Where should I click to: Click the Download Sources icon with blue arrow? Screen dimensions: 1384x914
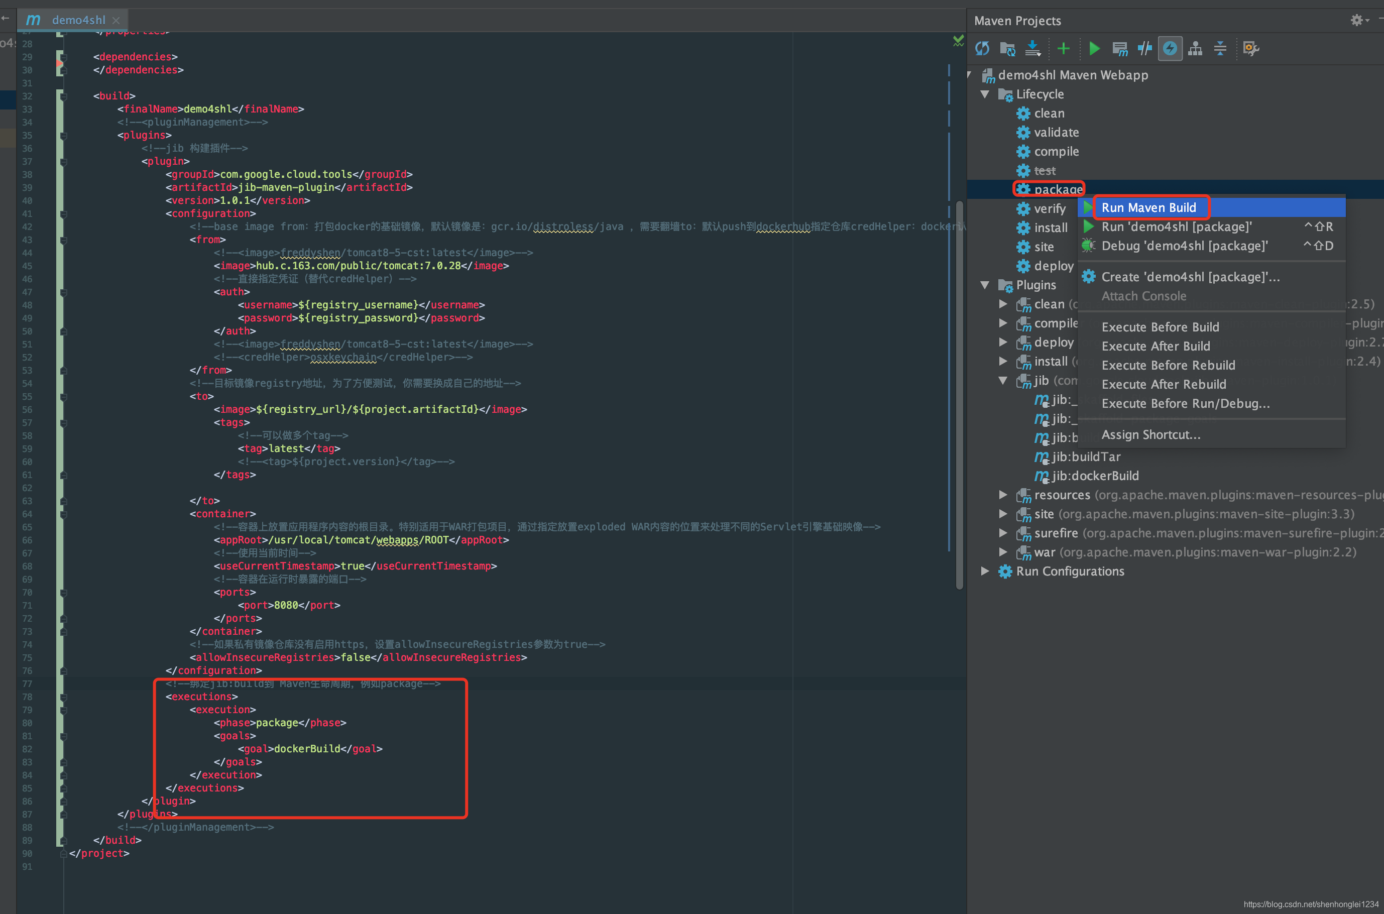tap(1032, 48)
